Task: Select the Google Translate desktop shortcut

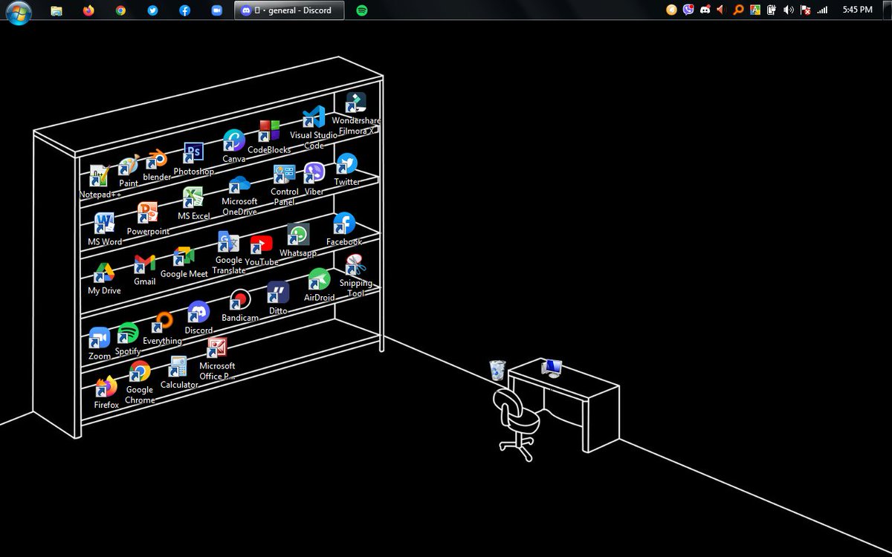Action: click(228, 253)
